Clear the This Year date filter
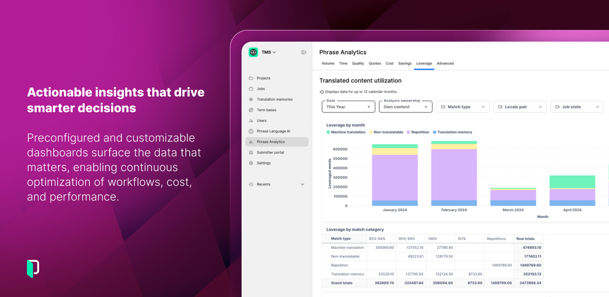This screenshot has height=297, width=609. point(369,107)
